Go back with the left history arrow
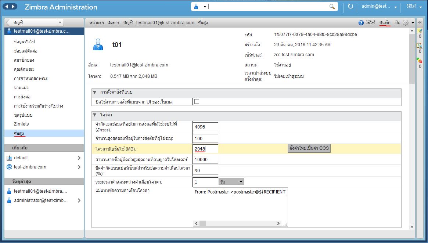The height and width of the screenshot is (243, 428). pyautogui.click(x=7, y=7)
